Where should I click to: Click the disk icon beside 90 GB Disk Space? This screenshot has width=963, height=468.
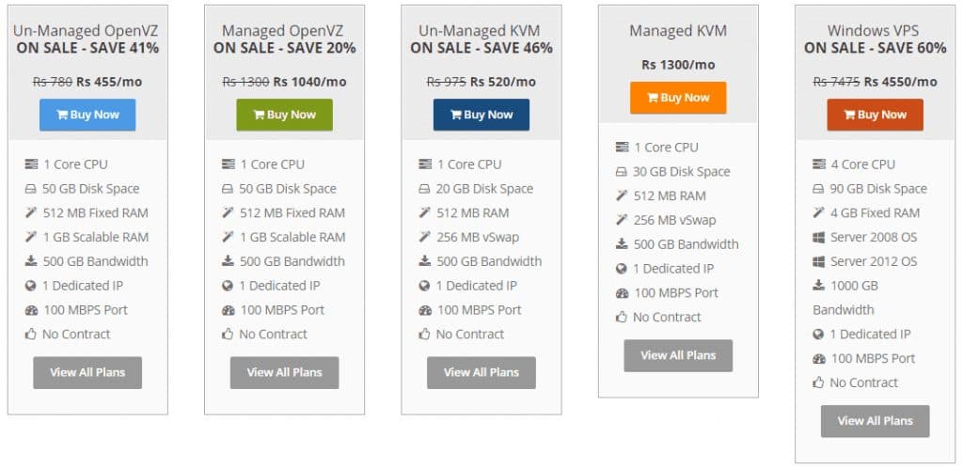coord(818,189)
